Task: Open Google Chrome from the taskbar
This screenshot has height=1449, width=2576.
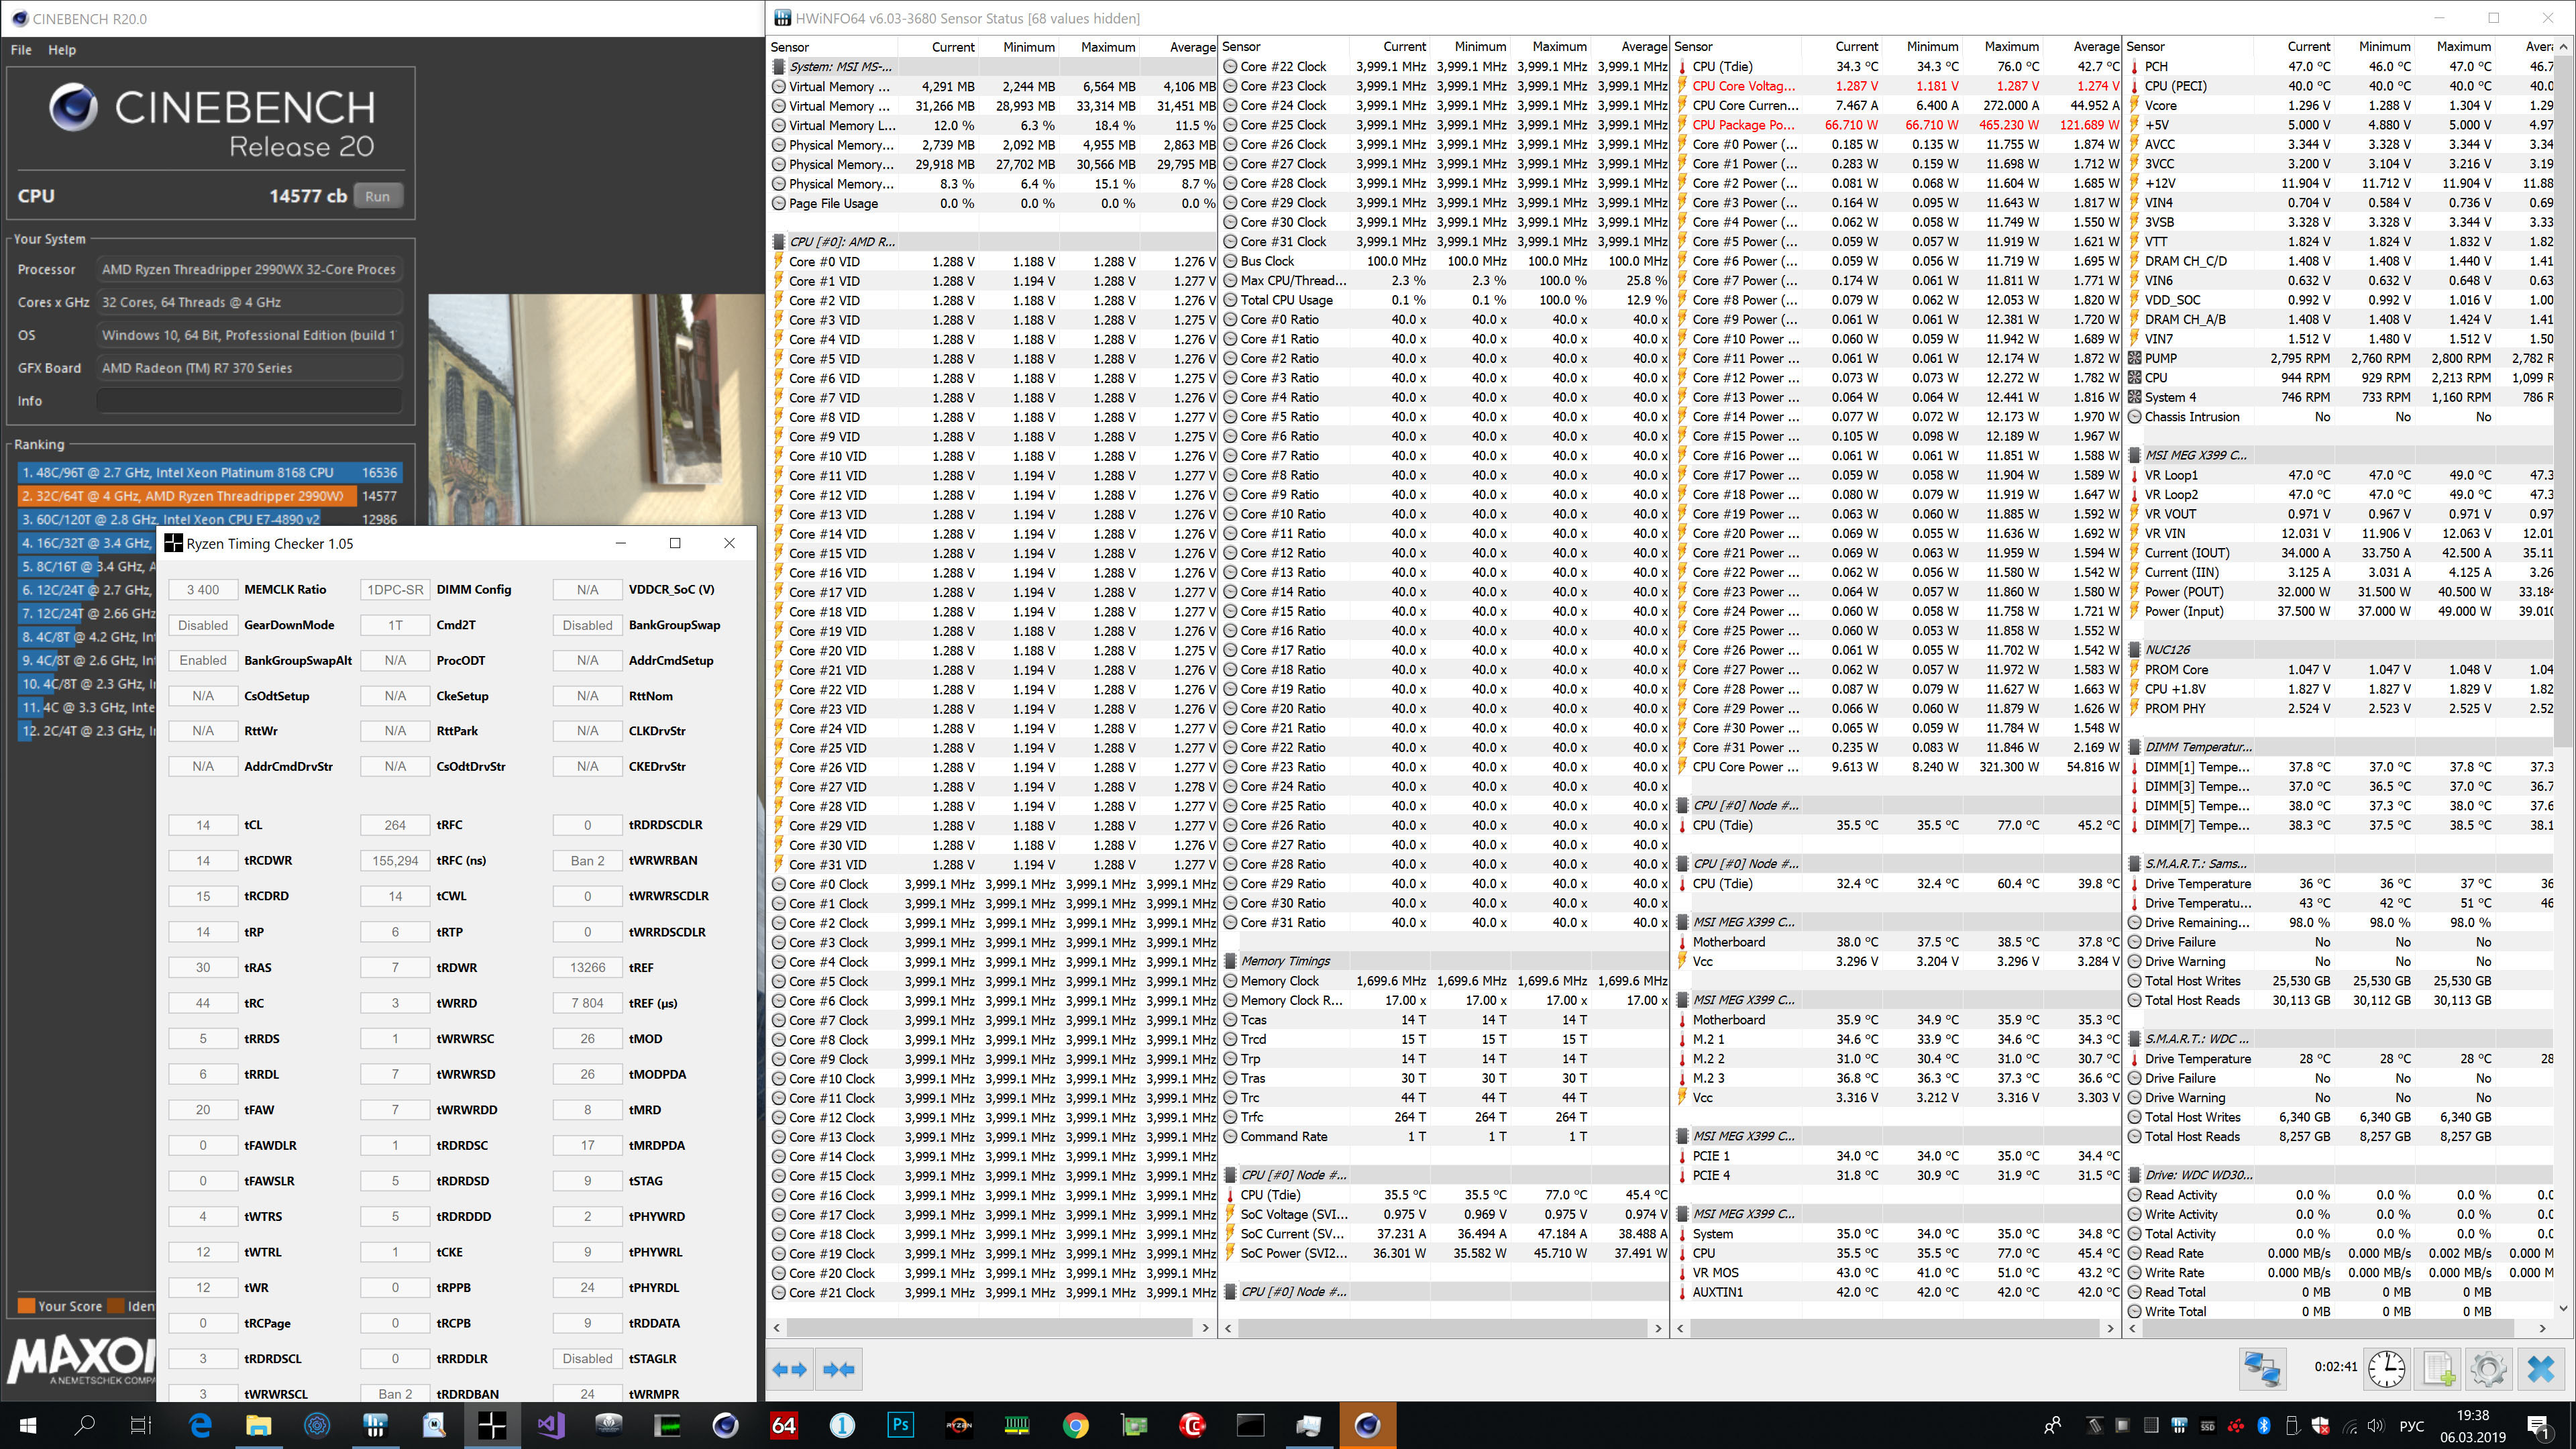Action: 1075,1425
